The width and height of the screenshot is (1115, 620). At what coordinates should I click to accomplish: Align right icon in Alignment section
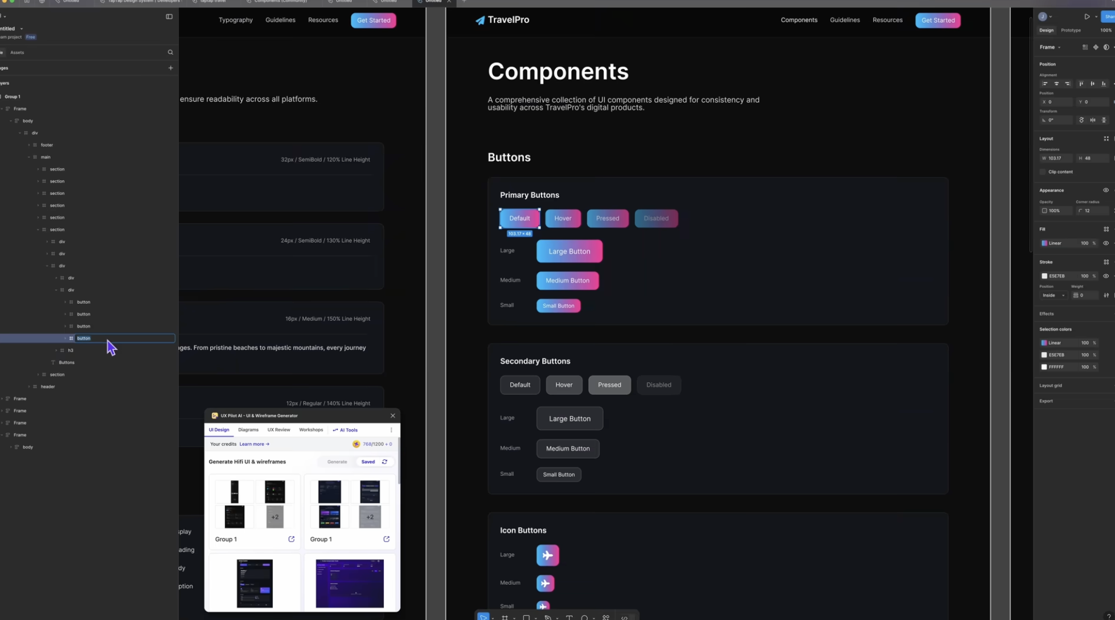point(1068,84)
